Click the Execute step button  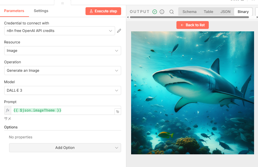pyautogui.click(x=103, y=11)
